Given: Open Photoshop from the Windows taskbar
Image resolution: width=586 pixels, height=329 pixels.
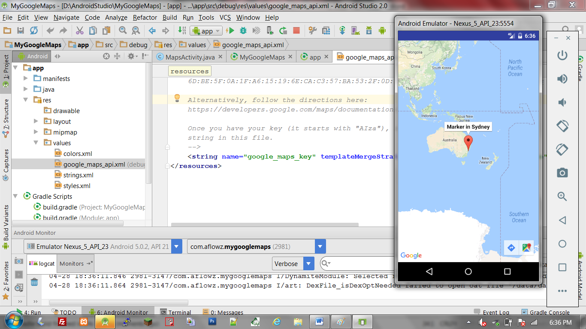Looking at the screenshot, I should point(211,321).
